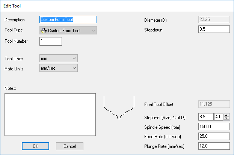The height and width of the screenshot is (155, 234).
Task: Edit the Plunge Rate field
Action: pyautogui.click(x=213, y=146)
